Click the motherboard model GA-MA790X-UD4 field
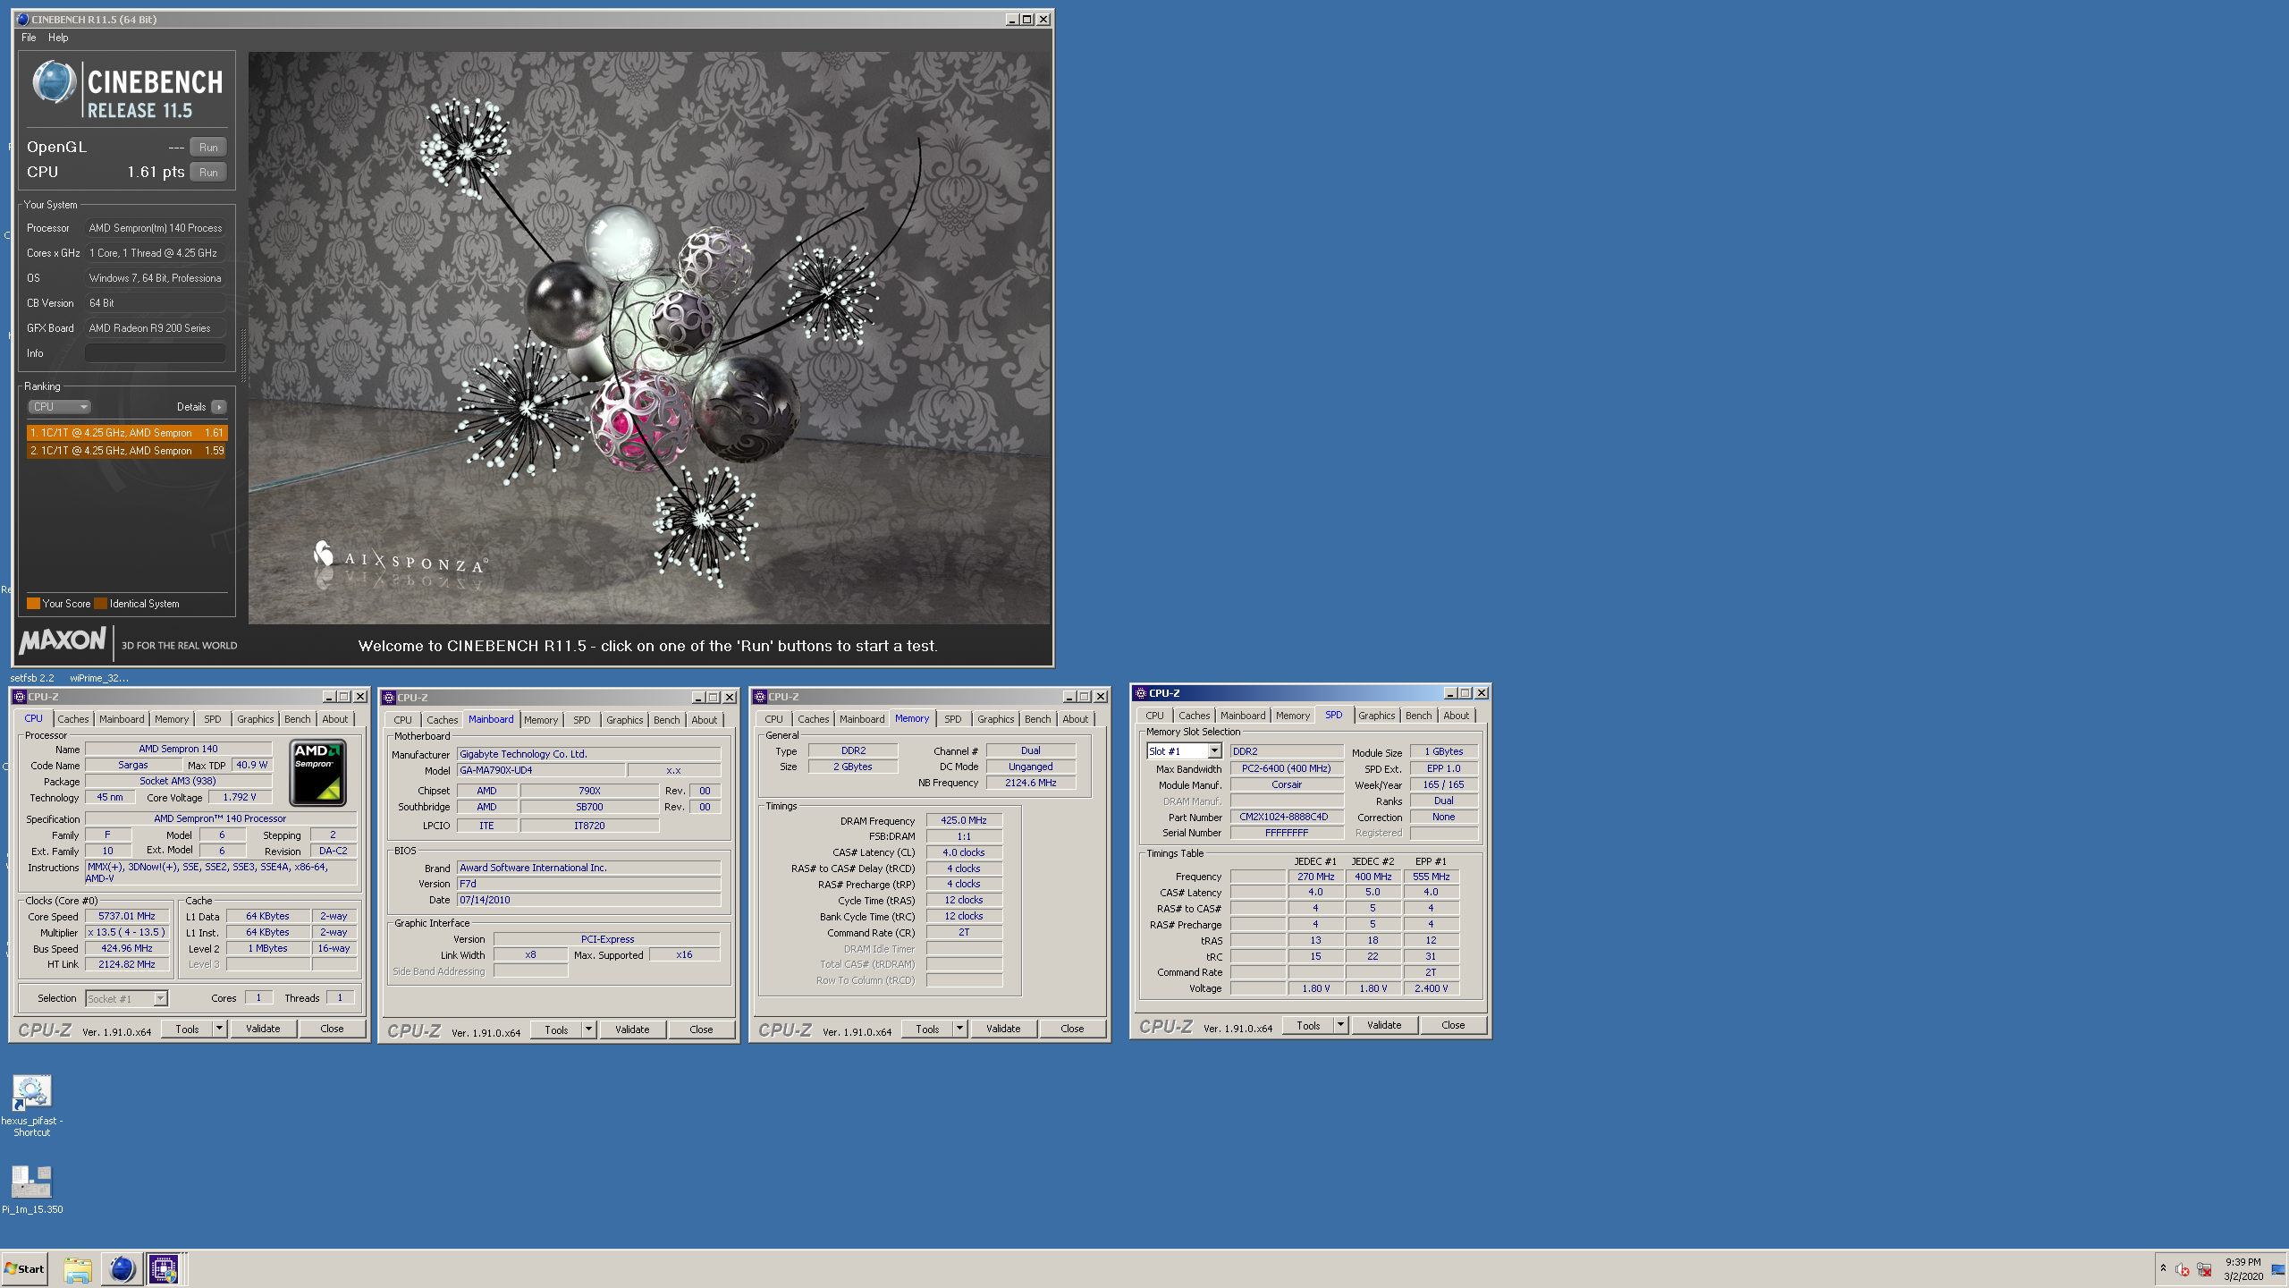 point(541,771)
